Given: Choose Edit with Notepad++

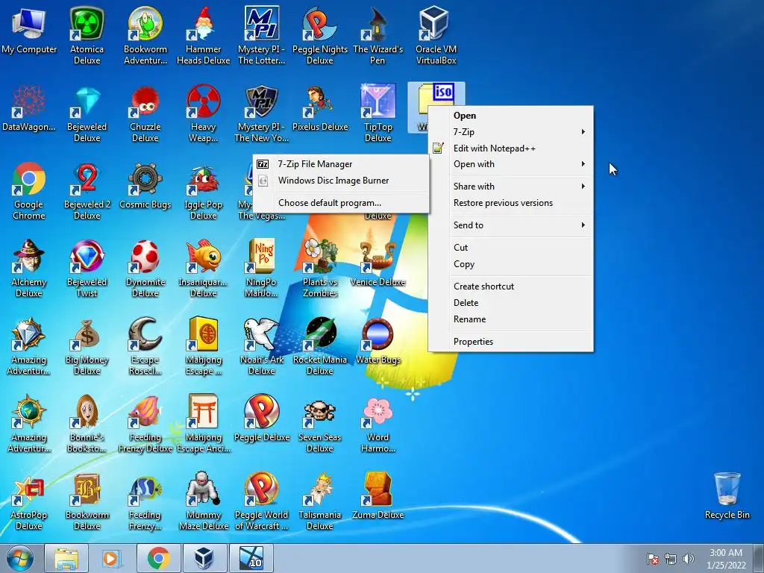Looking at the screenshot, I should [x=510, y=148].
